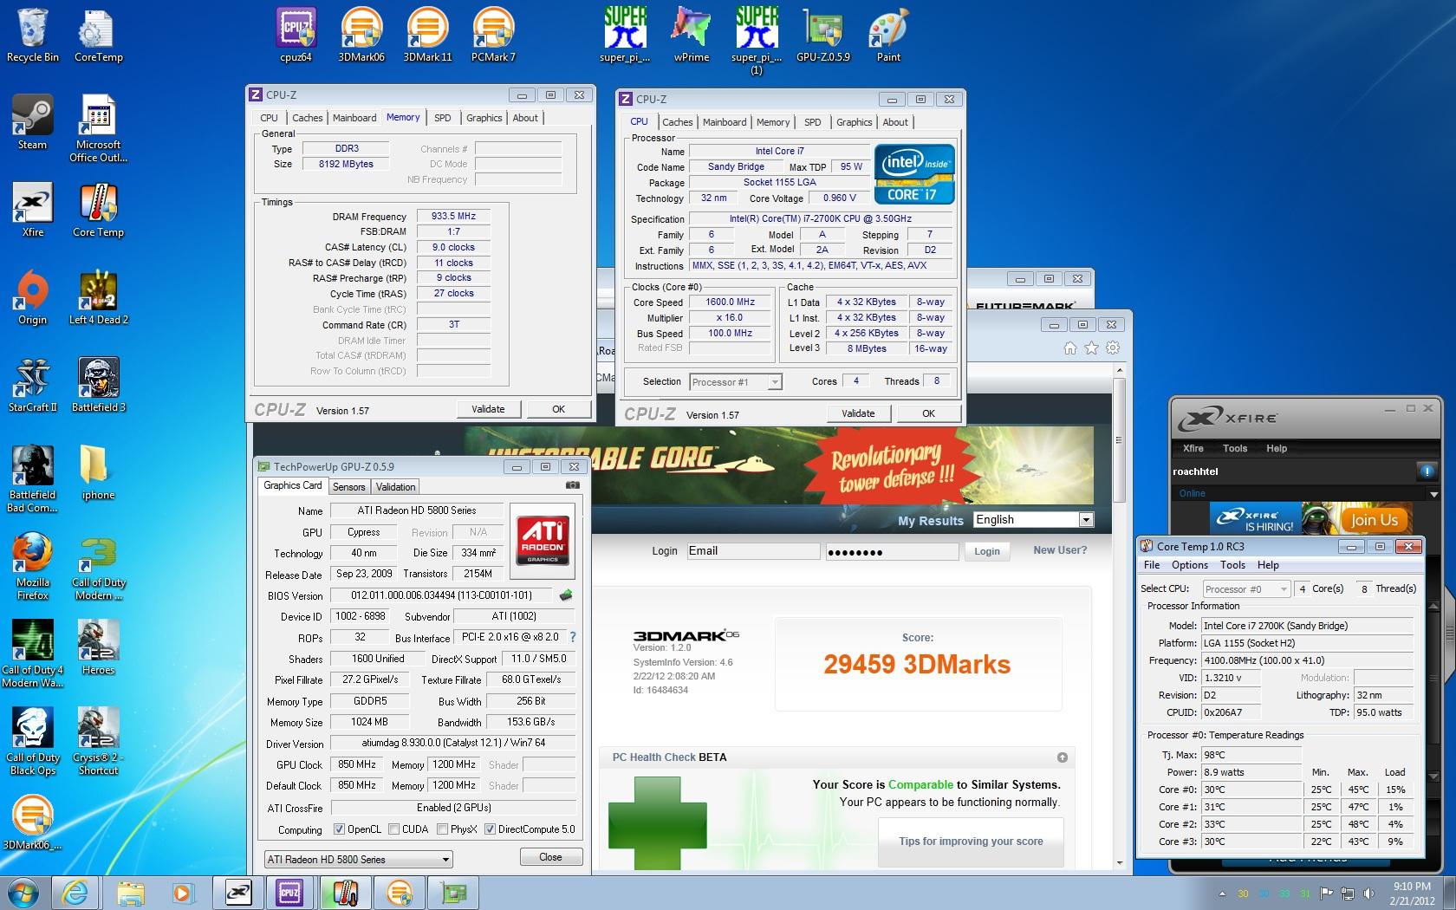Image resolution: width=1456 pixels, height=910 pixels.
Task: Click the Join Us Xfire banner
Action: (1373, 519)
